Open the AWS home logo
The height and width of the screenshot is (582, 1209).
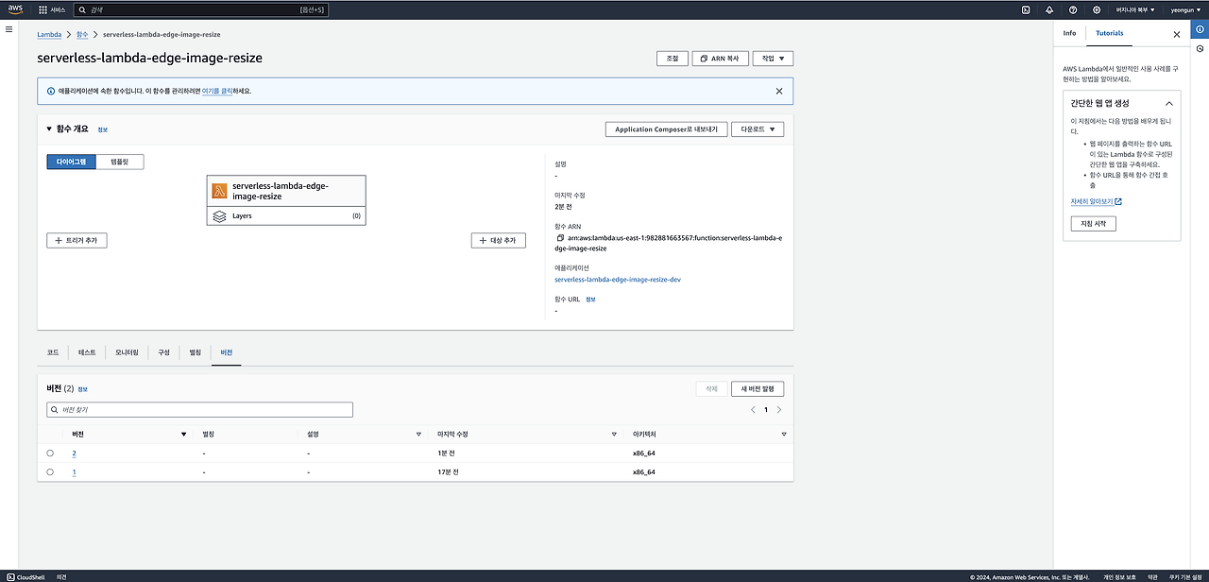pos(15,9)
